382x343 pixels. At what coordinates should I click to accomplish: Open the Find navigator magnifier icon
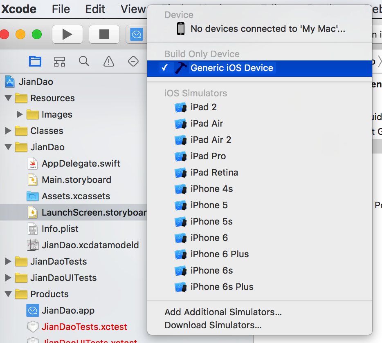[x=84, y=61]
